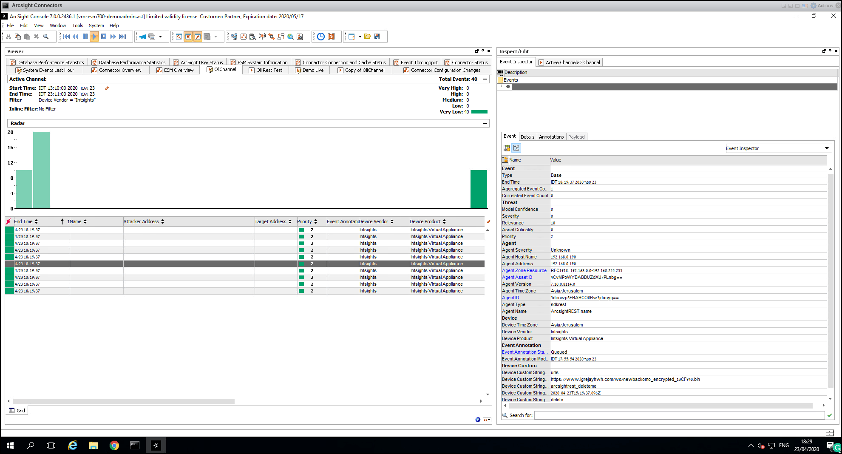Toggle the highlighted grid view toolbar button
The width and height of the screenshot is (842, 454).
188,37
